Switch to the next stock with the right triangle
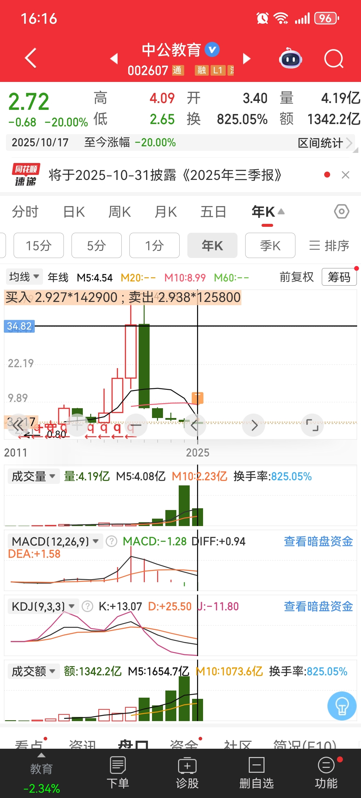361x798 pixels. coord(246,58)
